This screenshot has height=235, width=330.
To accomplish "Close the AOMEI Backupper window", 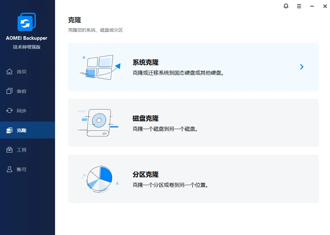I will pyautogui.click(x=325, y=6).
